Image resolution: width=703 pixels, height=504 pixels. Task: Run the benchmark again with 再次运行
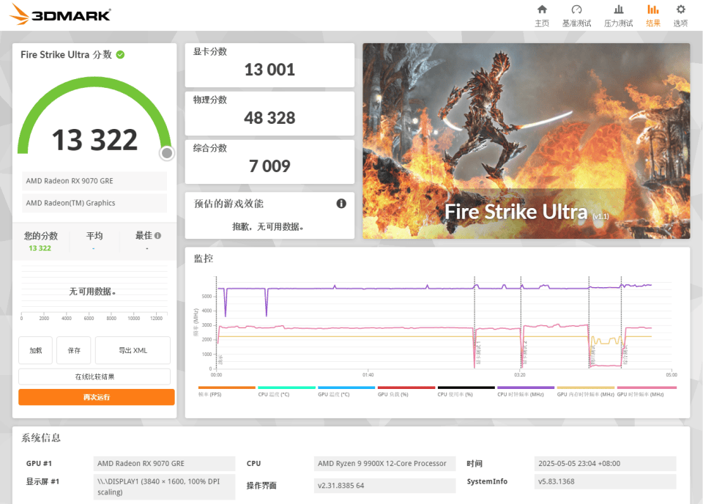tap(97, 397)
